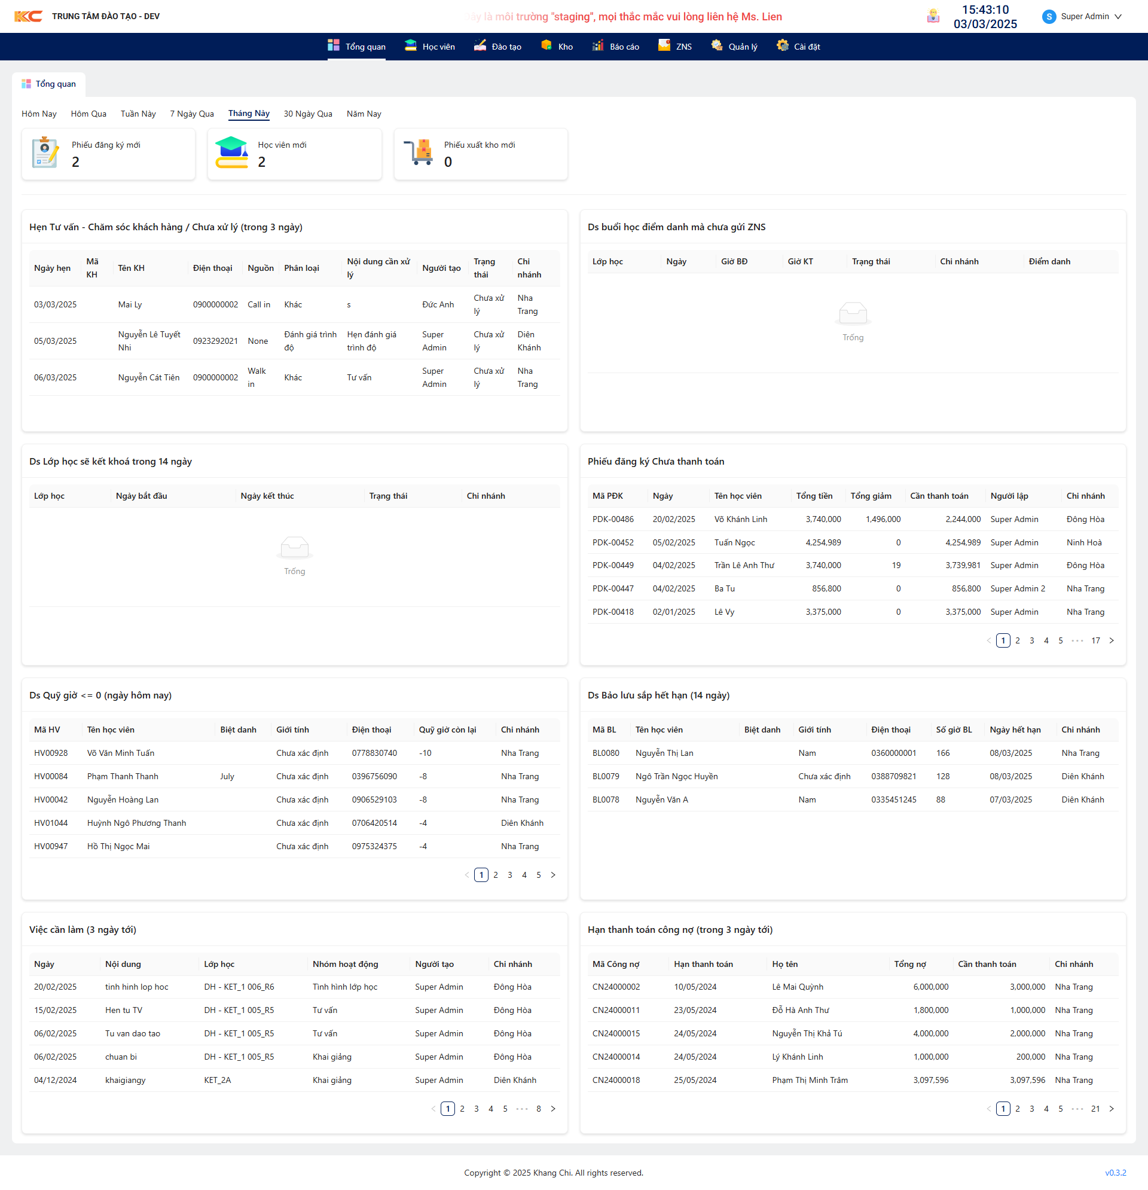Select the Năm Nay time filter
Image resolution: width=1148 pixels, height=1190 pixels.
tap(364, 114)
